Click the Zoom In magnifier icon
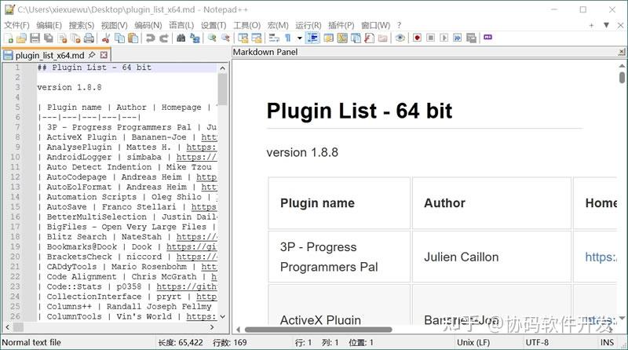The width and height of the screenshot is (628, 350). click(212, 38)
